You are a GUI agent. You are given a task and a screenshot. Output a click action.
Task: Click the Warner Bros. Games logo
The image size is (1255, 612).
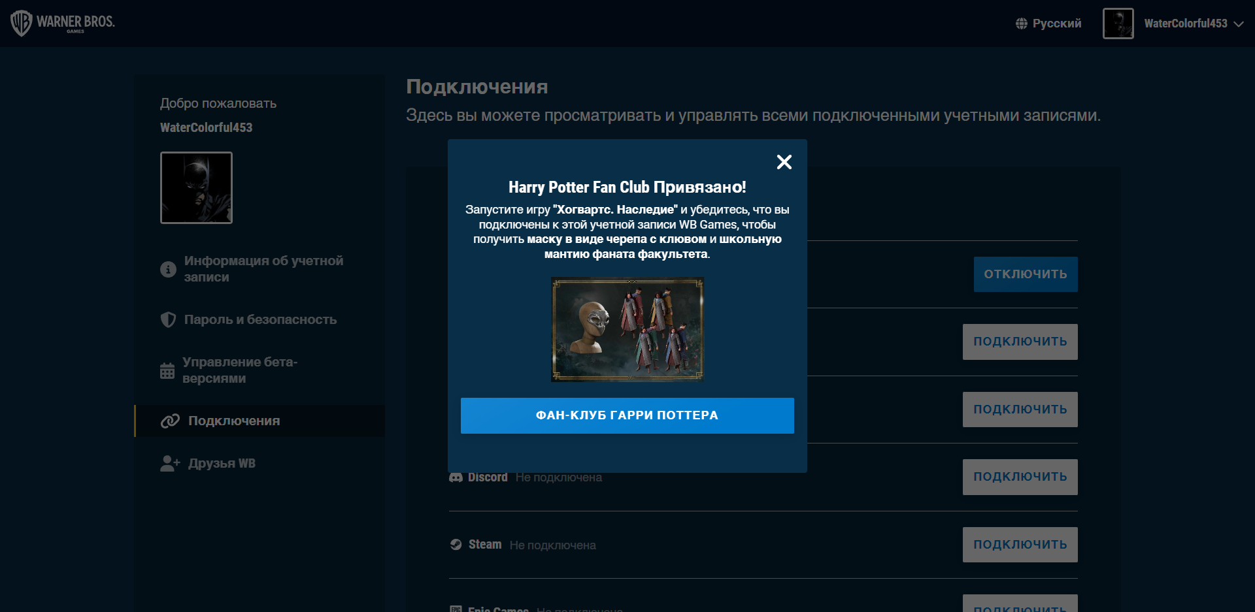tap(63, 23)
